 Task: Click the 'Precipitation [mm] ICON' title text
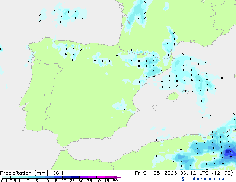click(32, 173)
